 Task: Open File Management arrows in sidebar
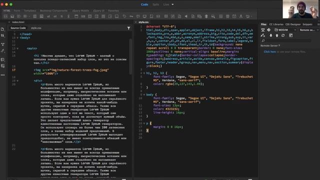click(x=2, y=35)
